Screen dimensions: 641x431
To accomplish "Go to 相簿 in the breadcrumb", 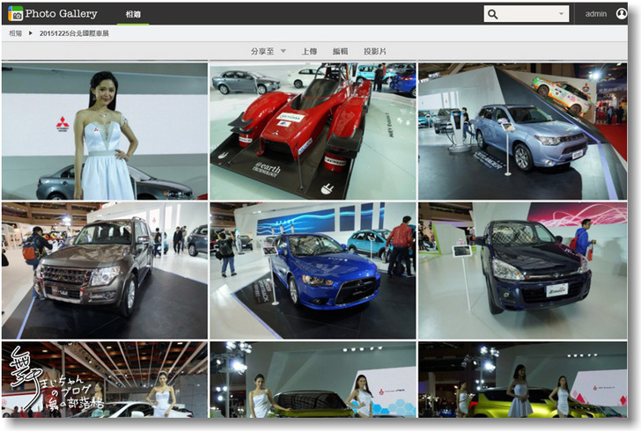I will [16, 33].
